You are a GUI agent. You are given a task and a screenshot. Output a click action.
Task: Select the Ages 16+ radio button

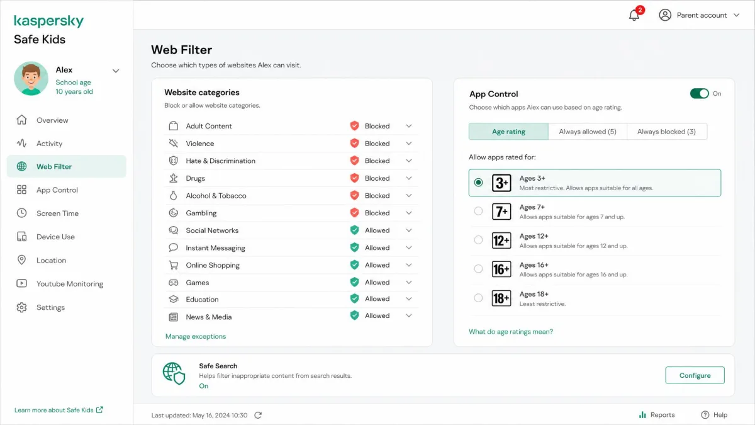pyautogui.click(x=478, y=269)
